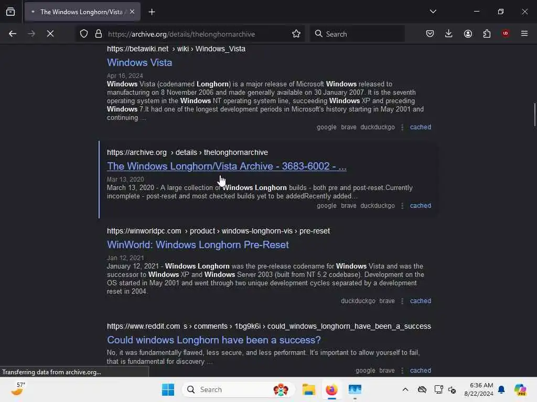Viewport: 537px width, 402px height.
Task: Expand the list all tabs chevron
Action: (433, 12)
